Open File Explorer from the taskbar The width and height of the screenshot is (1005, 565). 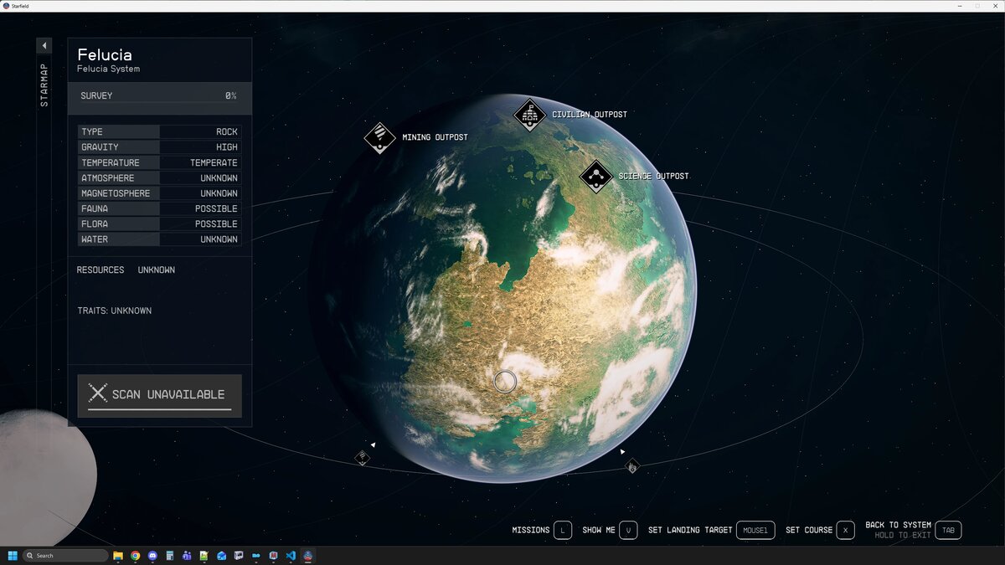click(x=118, y=556)
